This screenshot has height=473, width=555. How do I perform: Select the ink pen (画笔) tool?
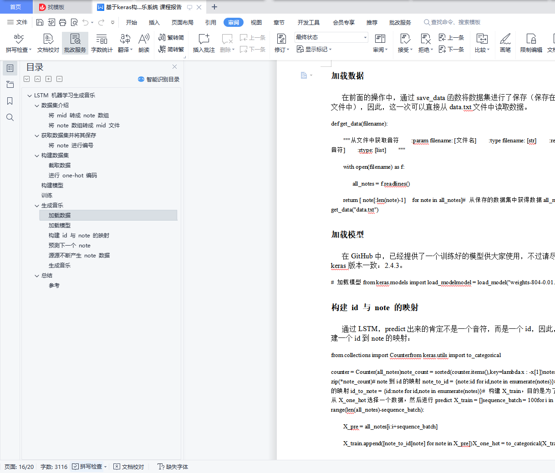coord(505,43)
